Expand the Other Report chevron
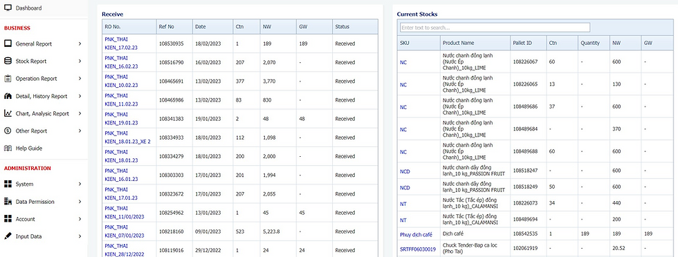The height and width of the screenshot is (257, 678). pyautogui.click(x=80, y=131)
